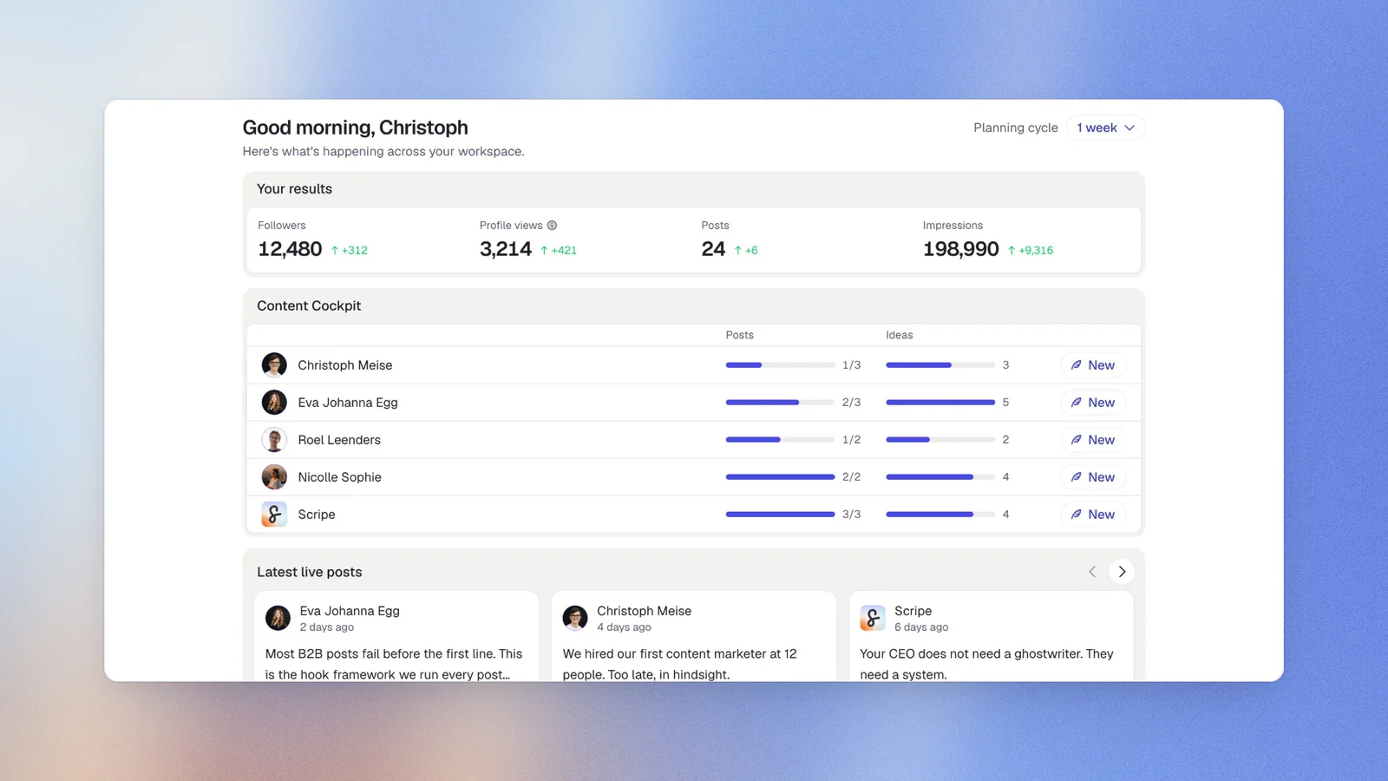
Task: Click Eva Johanna Egg ideas progress bar
Action: 940,403
